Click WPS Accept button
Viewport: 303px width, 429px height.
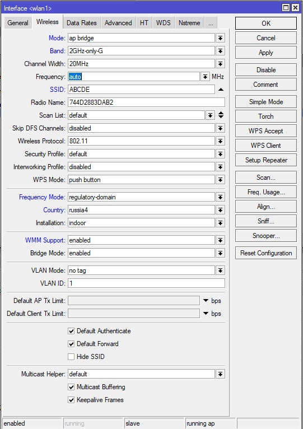pos(266,131)
